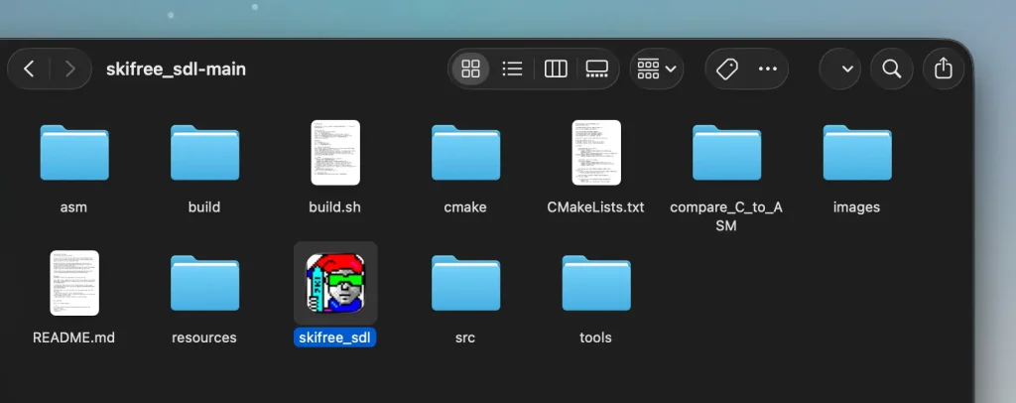Select the skifree_sdl application icon
The height and width of the screenshot is (403, 1016).
(335, 283)
